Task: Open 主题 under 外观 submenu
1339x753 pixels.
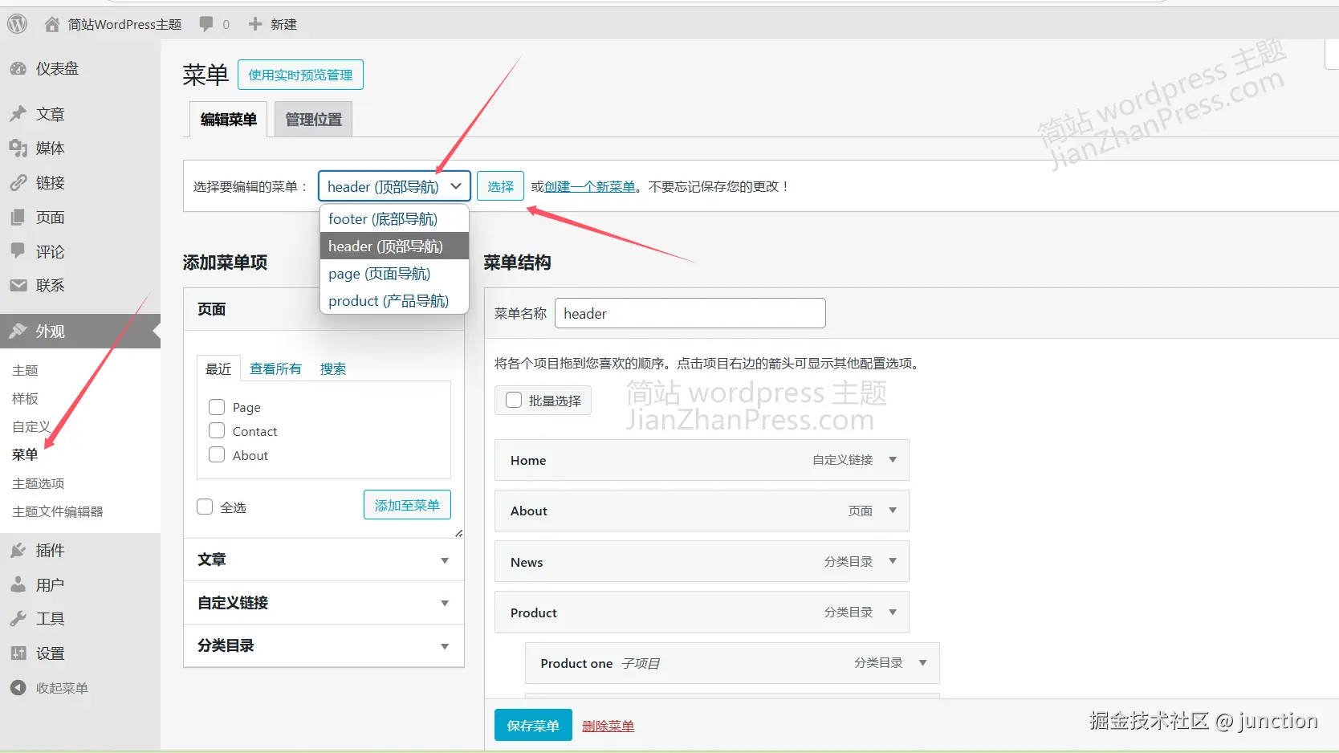Action: pos(25,370)
